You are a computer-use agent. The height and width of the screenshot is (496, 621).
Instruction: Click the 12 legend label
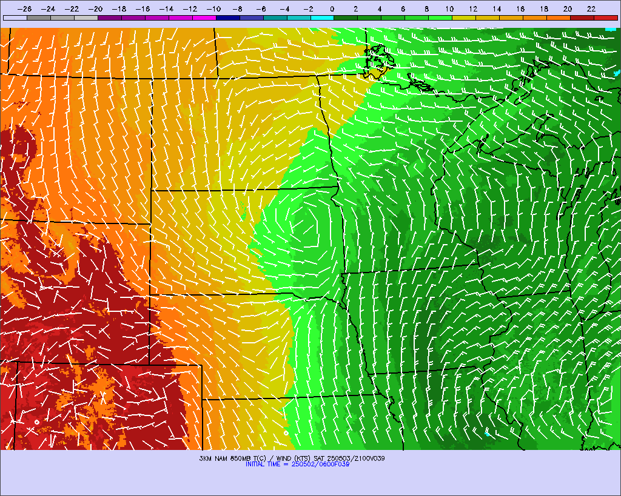[x=473, y=8]
